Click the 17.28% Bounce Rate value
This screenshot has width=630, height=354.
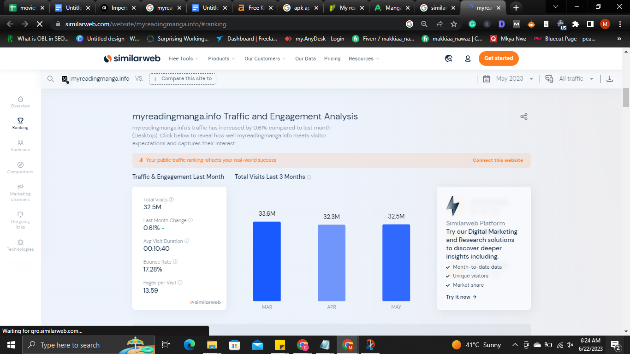click(x=153, y=269)
